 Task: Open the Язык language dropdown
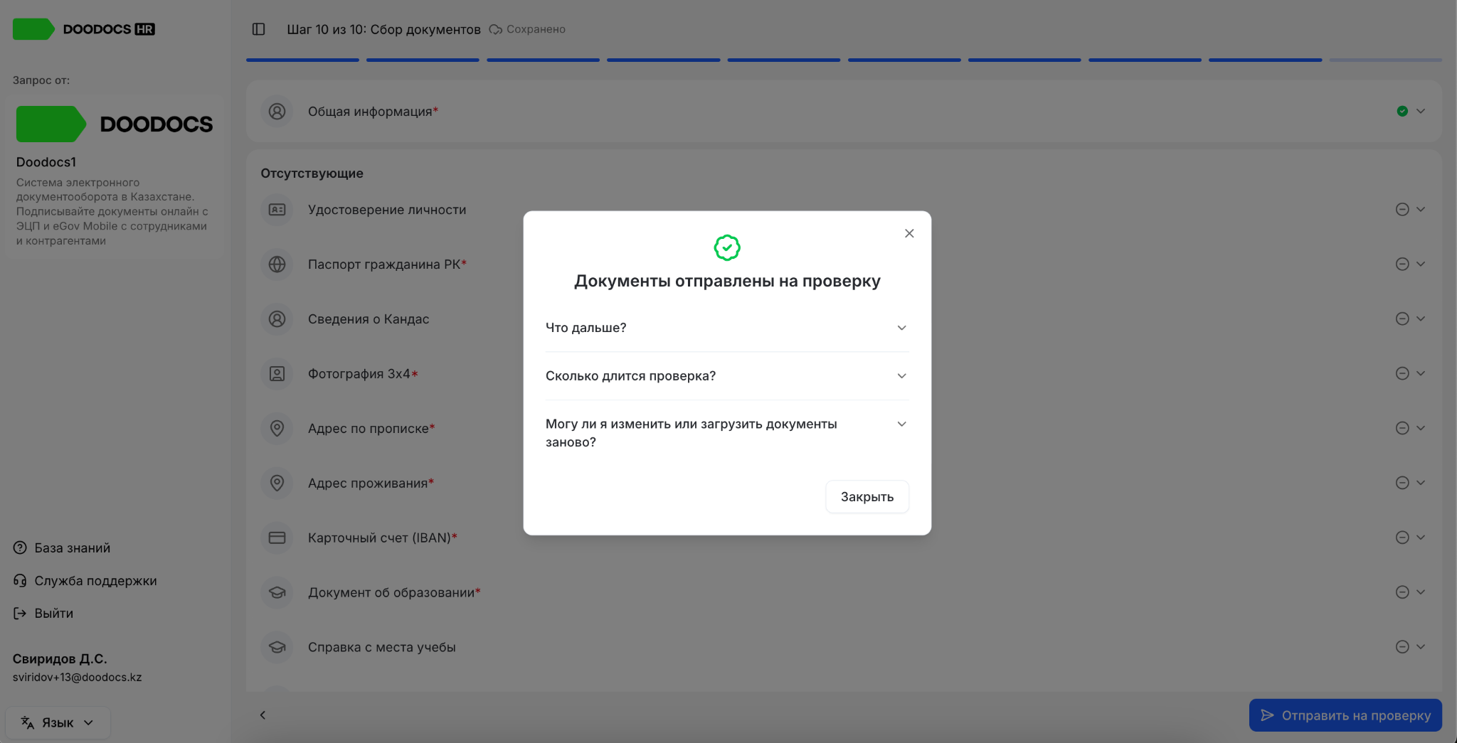tap(58, 722)
